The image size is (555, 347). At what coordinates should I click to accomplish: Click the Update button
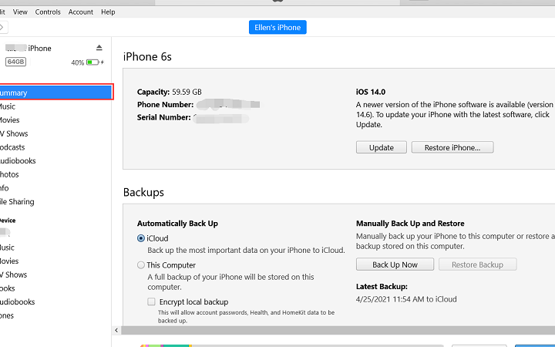382,147
